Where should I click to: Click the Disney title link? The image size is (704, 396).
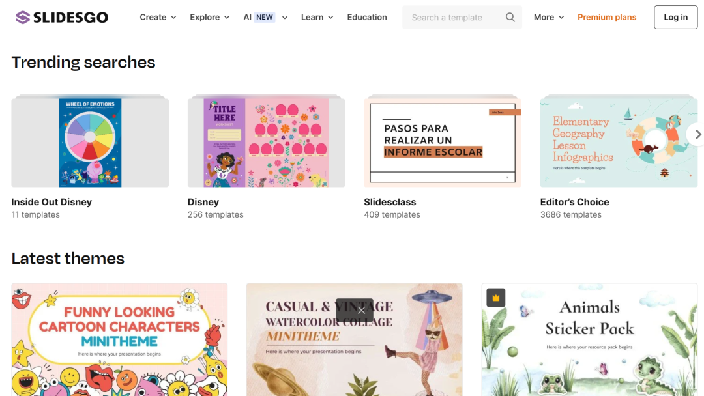[203, 203]
